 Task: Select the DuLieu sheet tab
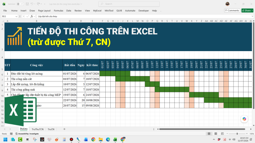[24, 129]
